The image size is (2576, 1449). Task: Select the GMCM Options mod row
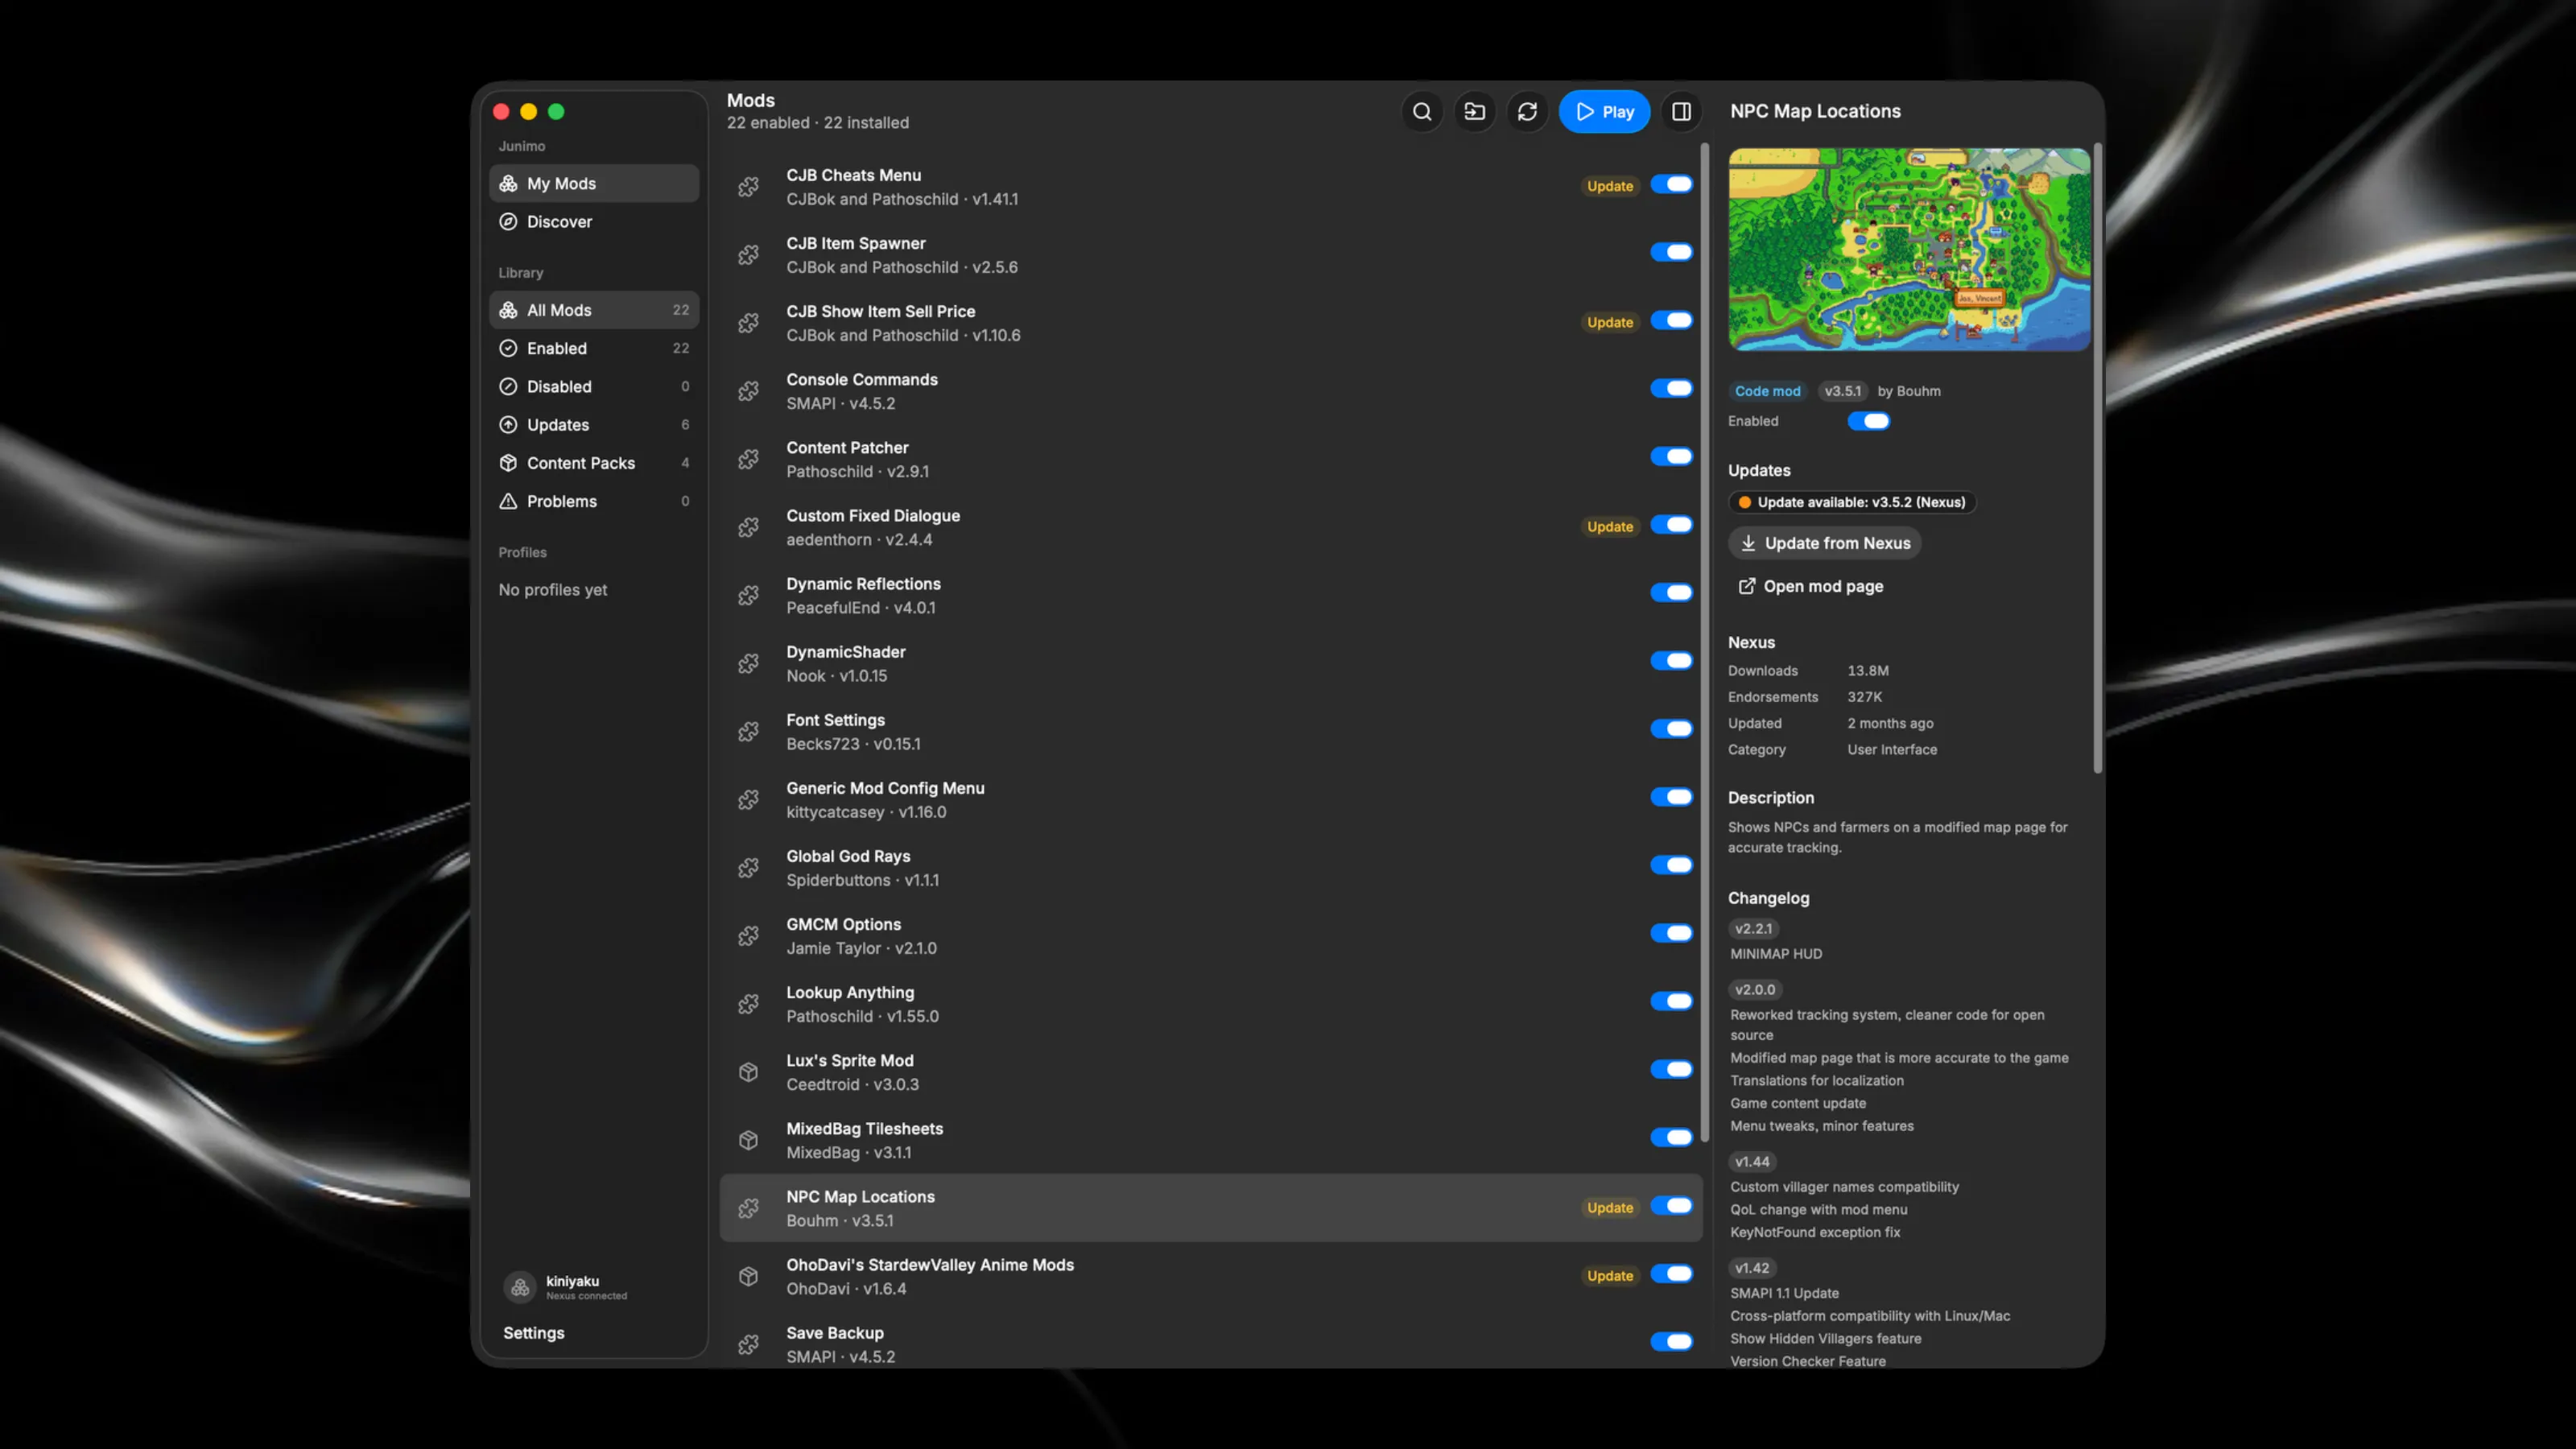(1210, 936)
